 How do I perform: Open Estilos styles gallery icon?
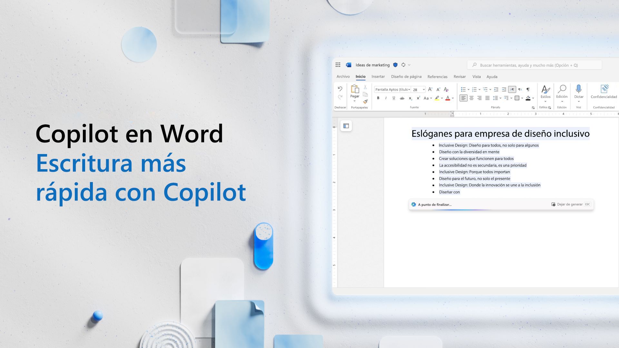(x=545, y=89)
